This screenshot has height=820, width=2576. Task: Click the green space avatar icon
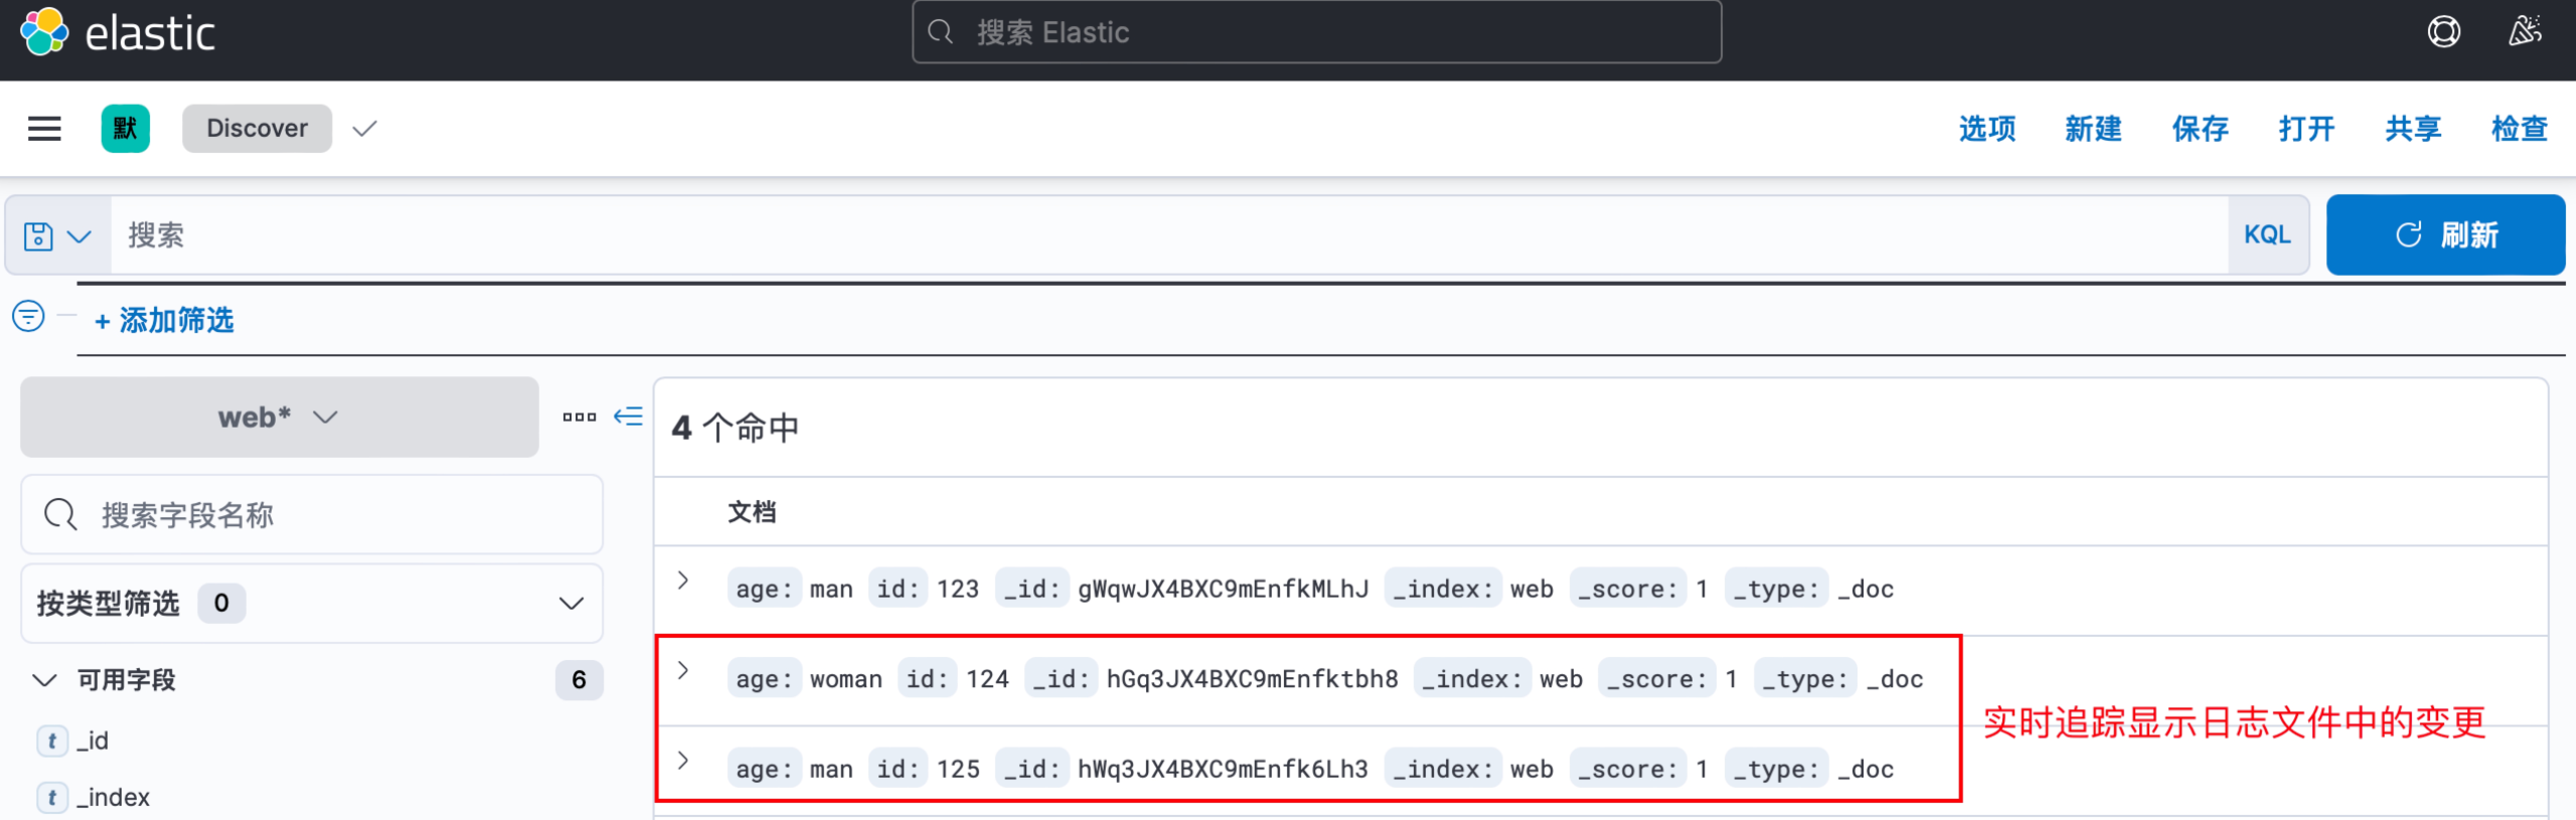coord(125,128)
